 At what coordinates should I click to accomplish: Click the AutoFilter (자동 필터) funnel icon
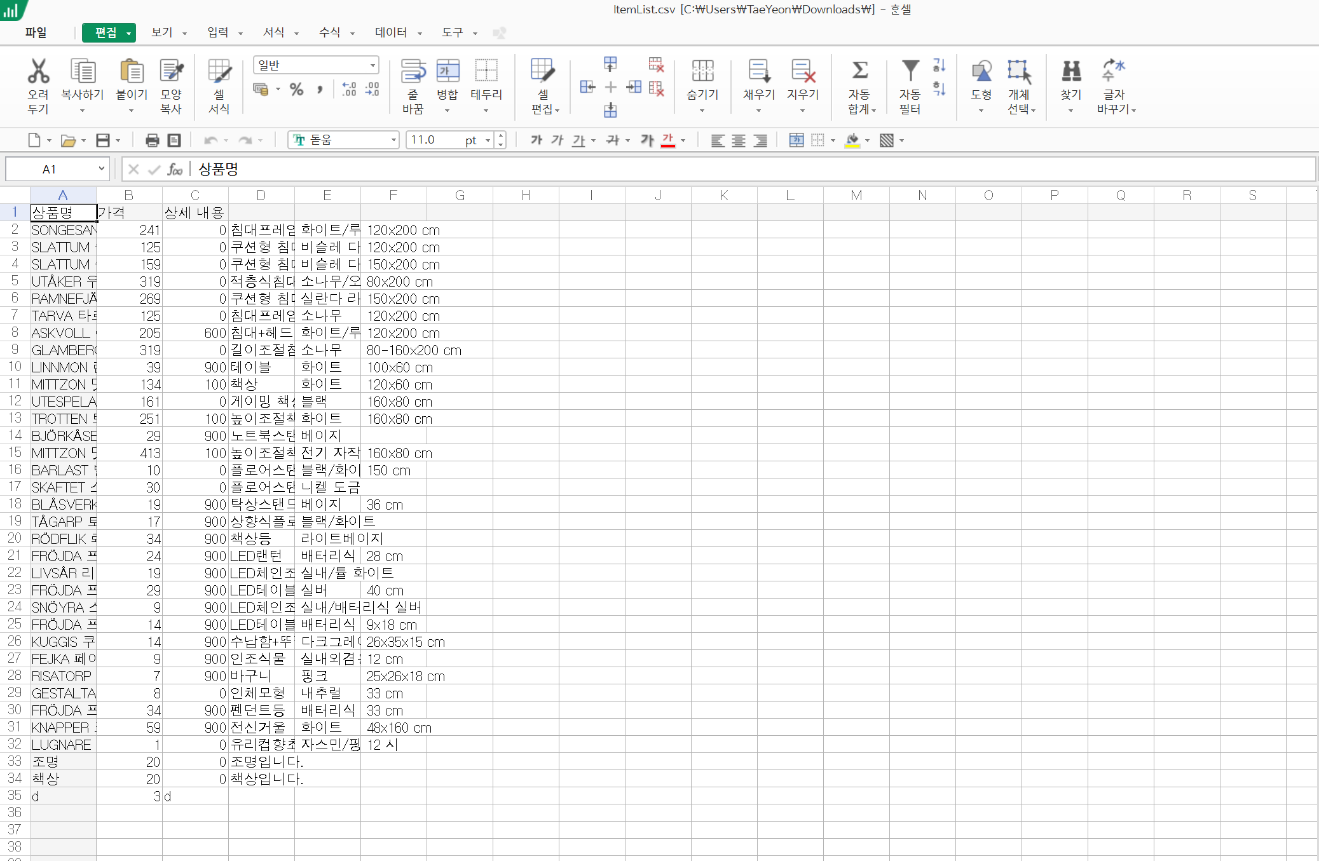(x=910, y=70)
